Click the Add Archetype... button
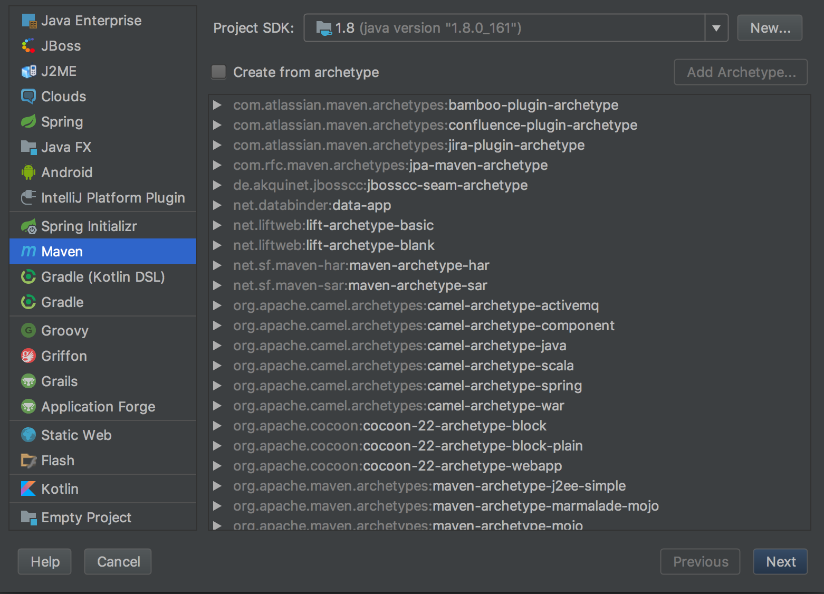This screenshot has height=594, width=824. click(x=741, y=72)
